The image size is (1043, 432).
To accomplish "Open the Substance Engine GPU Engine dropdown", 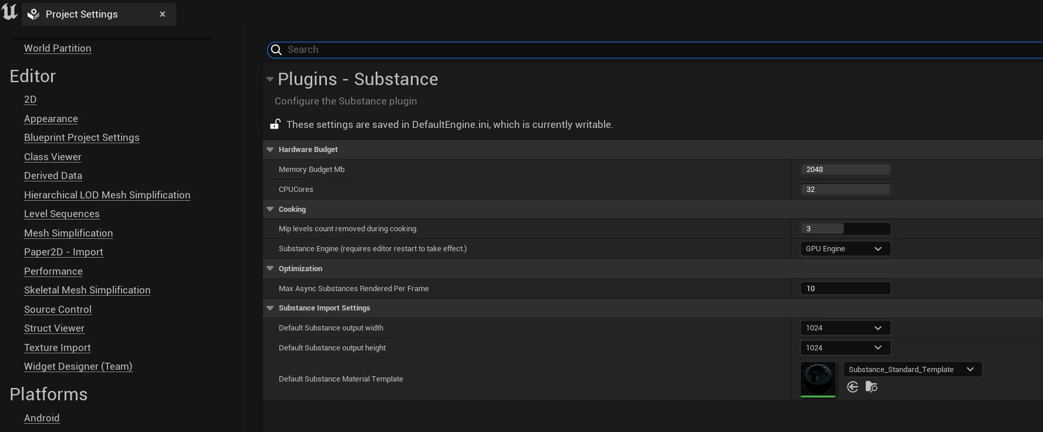I will click(845, 249).
